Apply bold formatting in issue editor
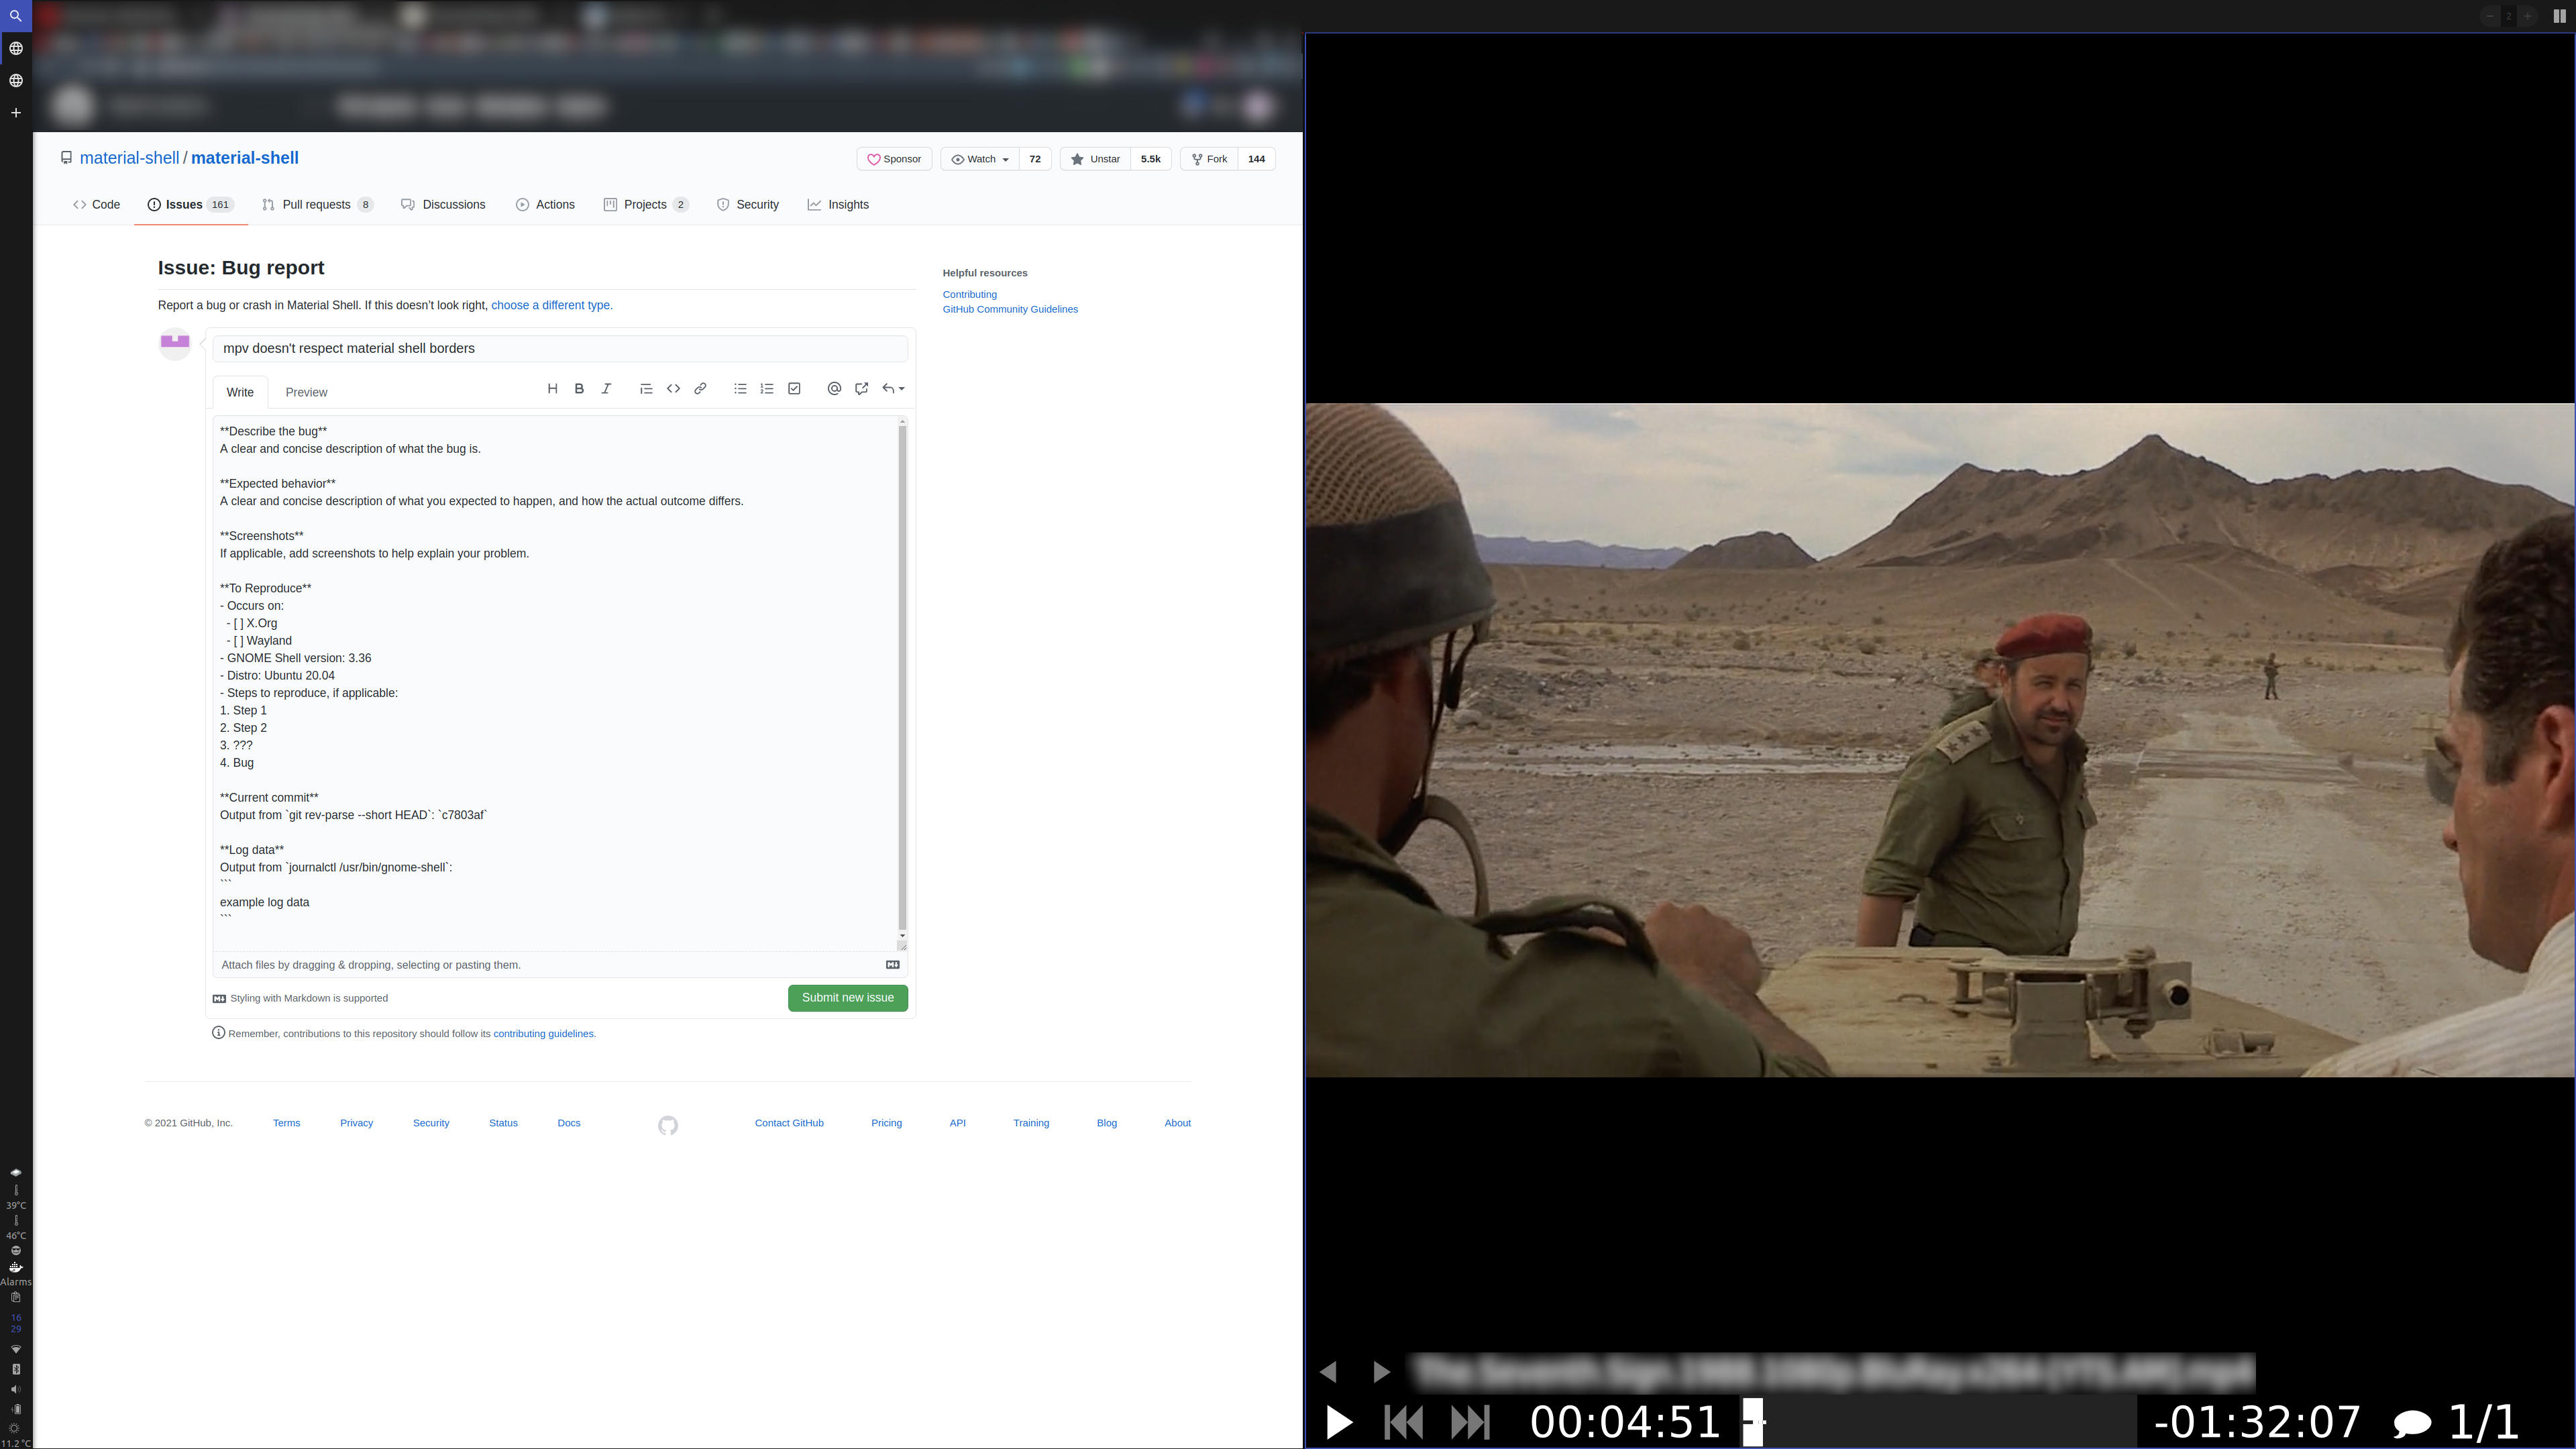Screen dimensions: 2576x1449 tap(579, 389)
